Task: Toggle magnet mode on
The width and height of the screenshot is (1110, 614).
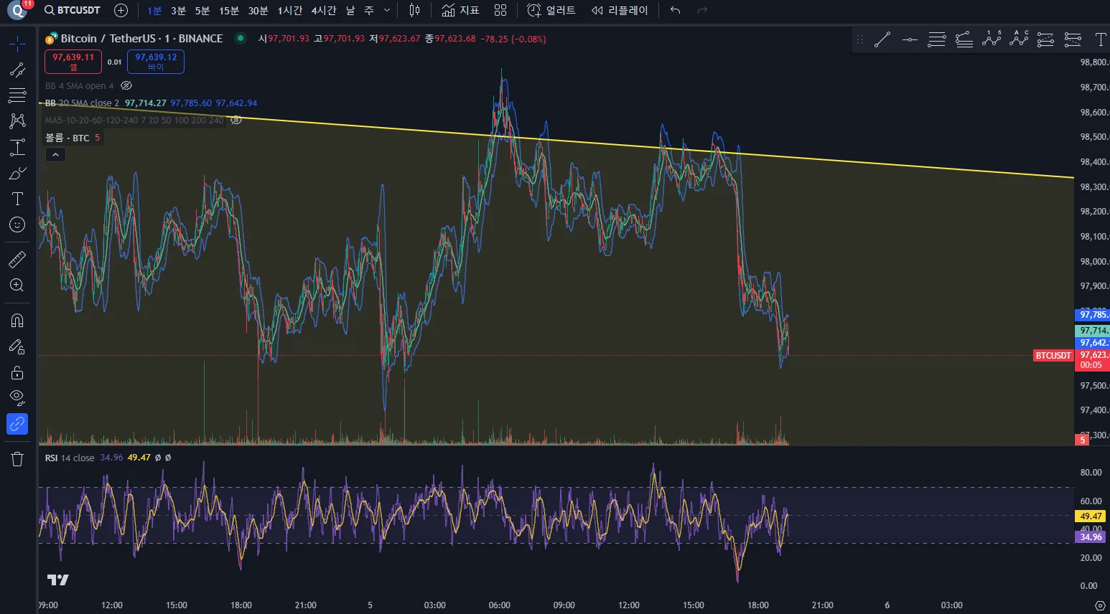Action: pos(17,320)
